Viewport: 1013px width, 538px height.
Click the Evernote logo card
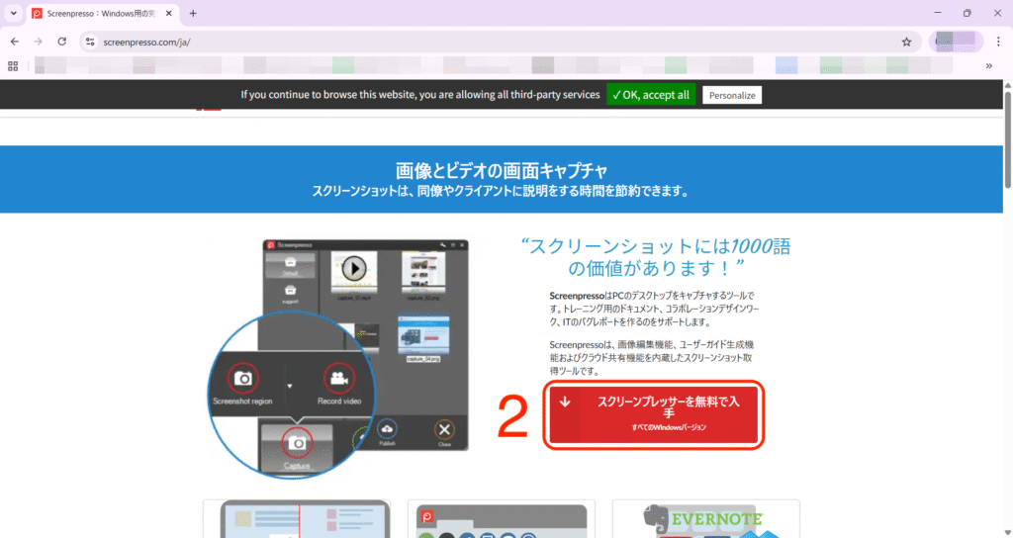706,518
